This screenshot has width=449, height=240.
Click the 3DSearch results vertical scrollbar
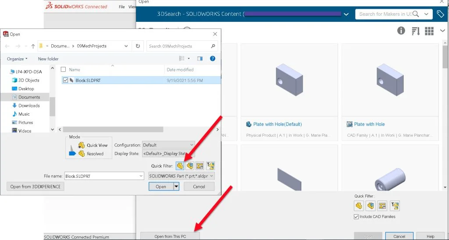445,57
